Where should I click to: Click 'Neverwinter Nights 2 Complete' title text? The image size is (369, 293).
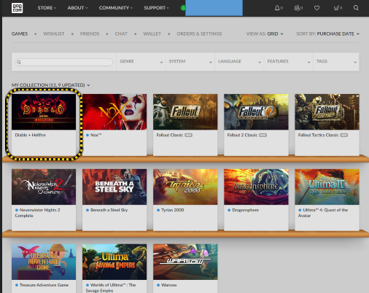pyautogui.click(x=37, y=213)
